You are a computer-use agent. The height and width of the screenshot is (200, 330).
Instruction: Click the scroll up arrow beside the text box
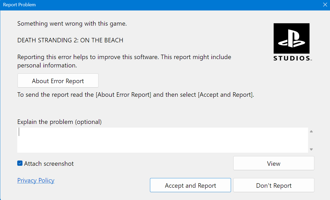point(311,132)
